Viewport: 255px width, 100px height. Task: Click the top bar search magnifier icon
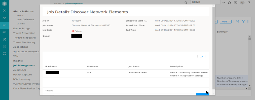(186, 3)
